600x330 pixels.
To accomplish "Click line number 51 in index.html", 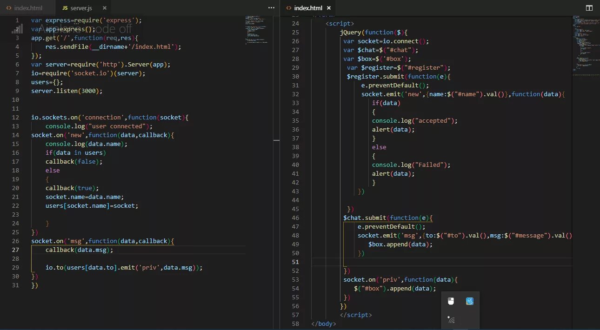I will coord(295,262).
